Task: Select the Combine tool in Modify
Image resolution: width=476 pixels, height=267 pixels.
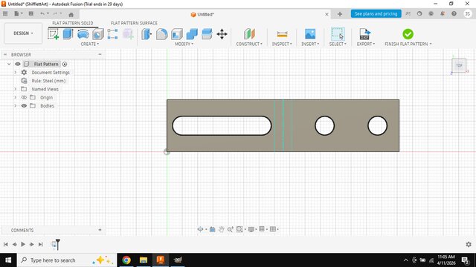Action: (x=192, y=34)
